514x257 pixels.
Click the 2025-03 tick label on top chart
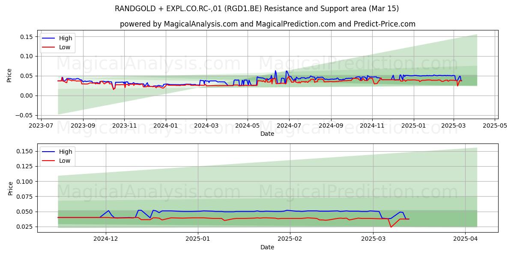pos(454,126)
